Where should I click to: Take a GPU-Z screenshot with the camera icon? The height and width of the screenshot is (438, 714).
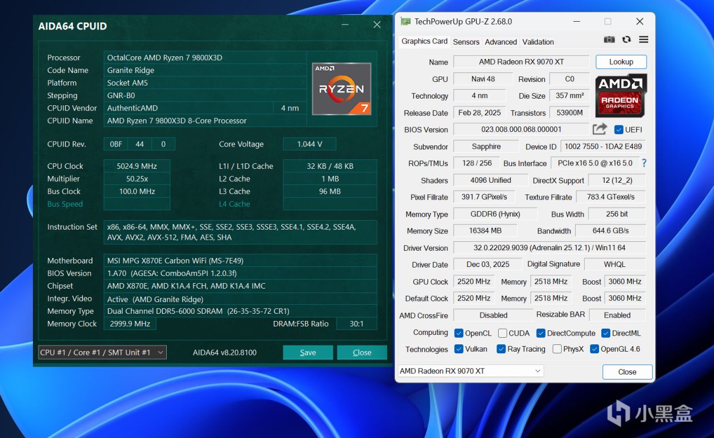pos(610,40)
